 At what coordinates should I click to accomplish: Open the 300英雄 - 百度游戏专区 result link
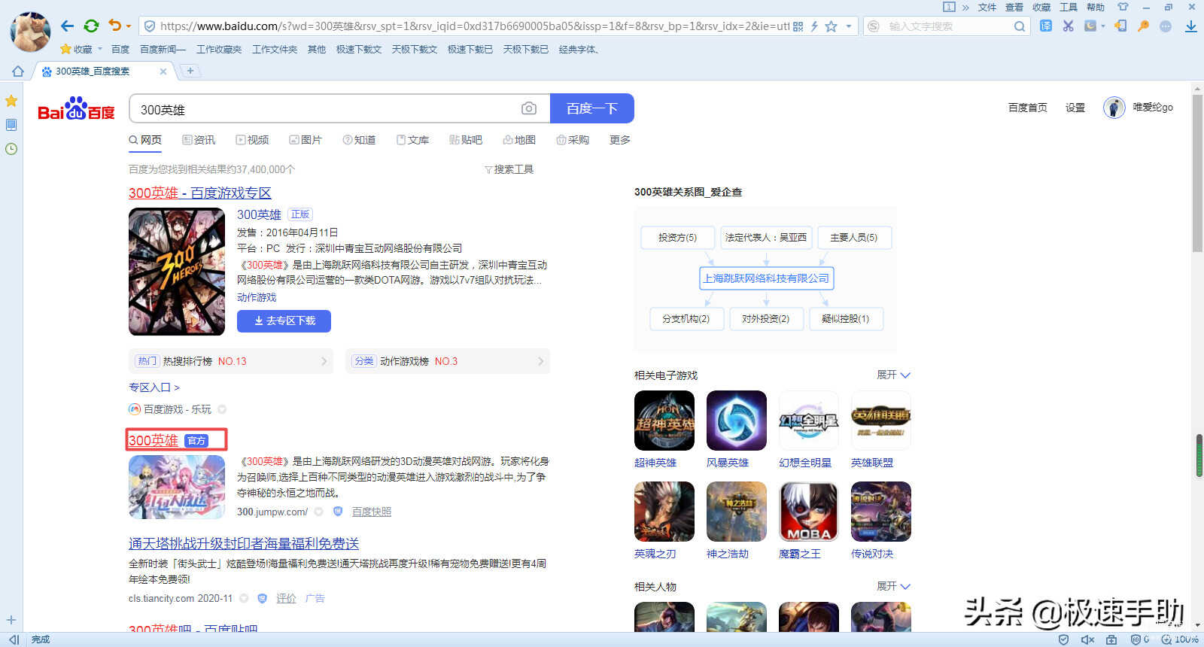tap(200, 193)
